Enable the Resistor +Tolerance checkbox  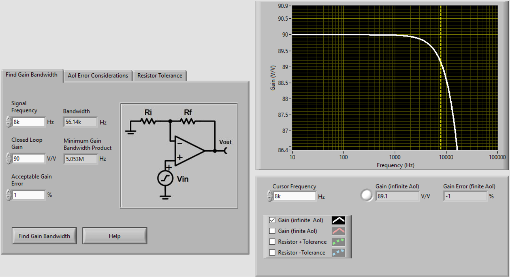[272, 242]
